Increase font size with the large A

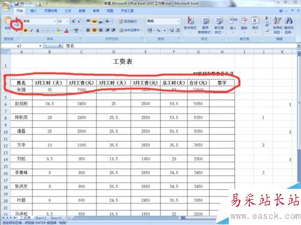click(x=73, y=21)
